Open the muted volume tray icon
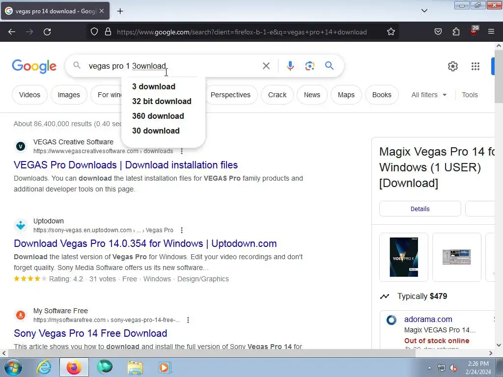 coord(453,368)
